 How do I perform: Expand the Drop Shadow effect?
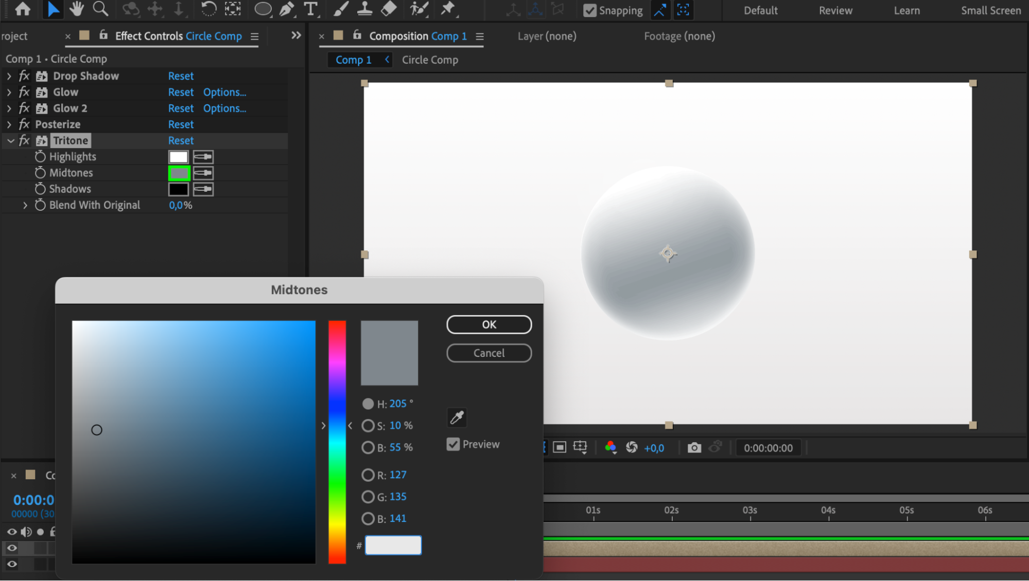click(9, 76)
